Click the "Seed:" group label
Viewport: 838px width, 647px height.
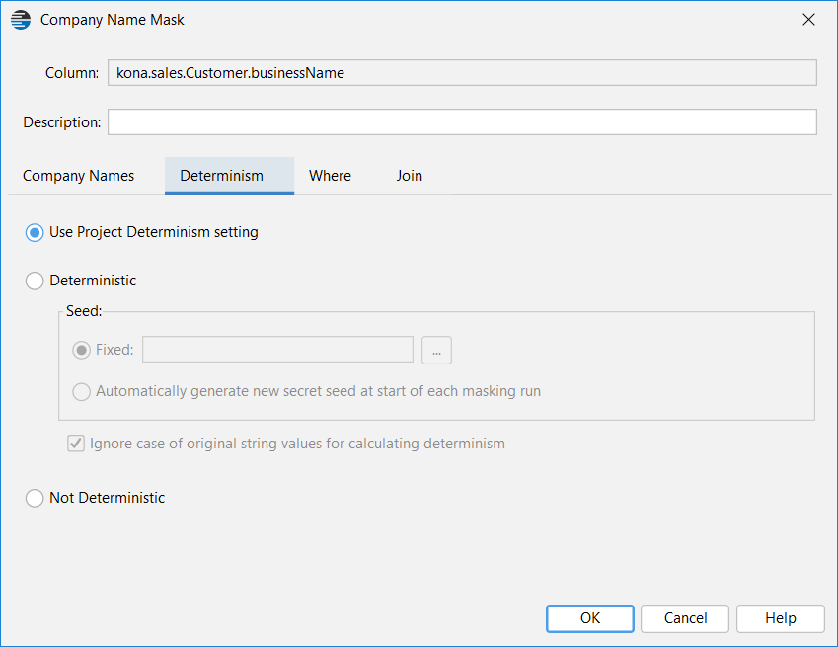(84, 311)
